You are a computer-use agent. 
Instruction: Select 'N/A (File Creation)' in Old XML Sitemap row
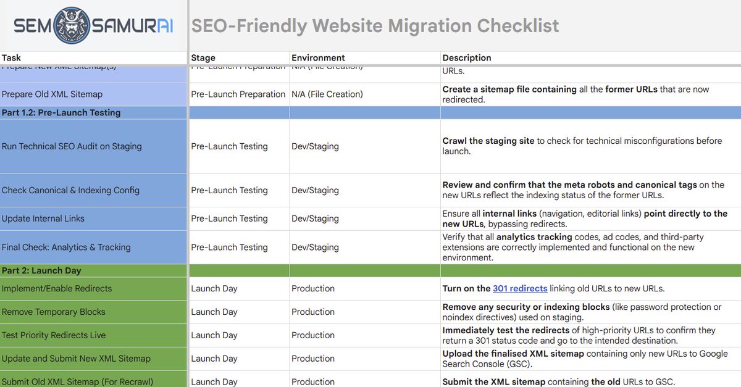[365, 94]
